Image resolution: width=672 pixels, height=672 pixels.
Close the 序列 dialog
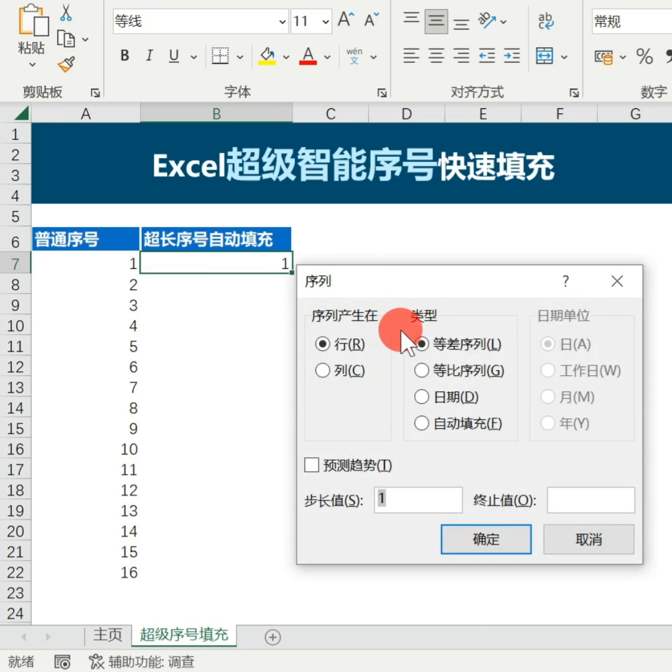click(617, 281)
